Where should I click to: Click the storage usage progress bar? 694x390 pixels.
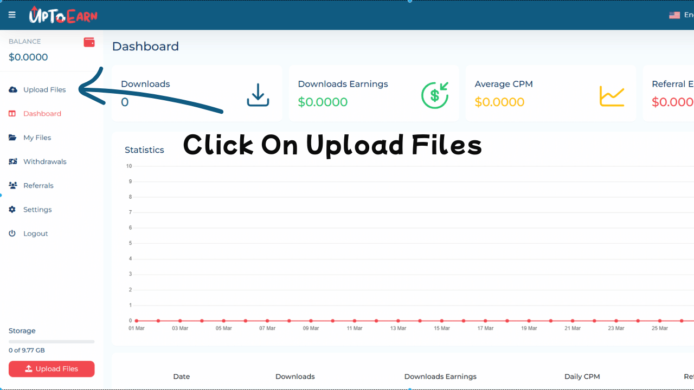[x=52, y=342]
